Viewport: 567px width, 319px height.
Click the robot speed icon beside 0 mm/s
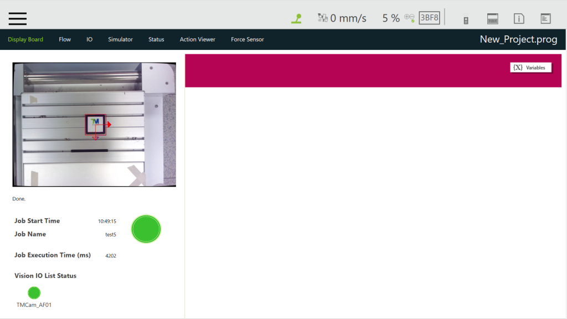pyautogui.click(x=322, y=18)
